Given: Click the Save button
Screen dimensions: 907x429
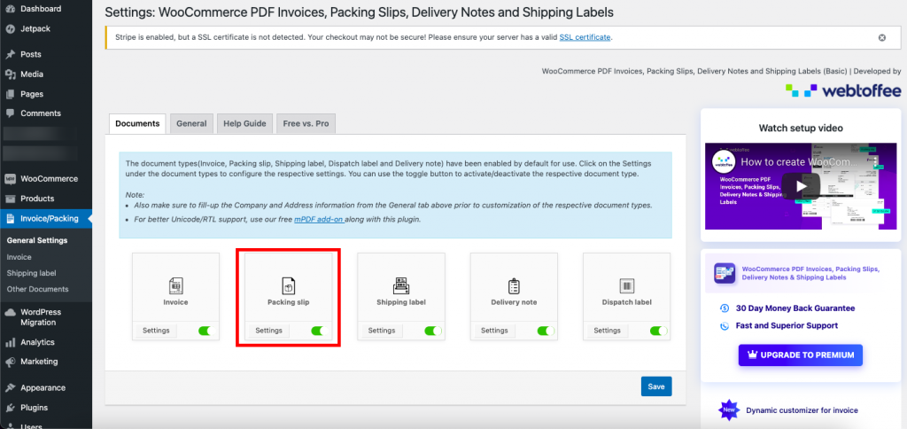Looking at the screenshot, I should (656, 386).
